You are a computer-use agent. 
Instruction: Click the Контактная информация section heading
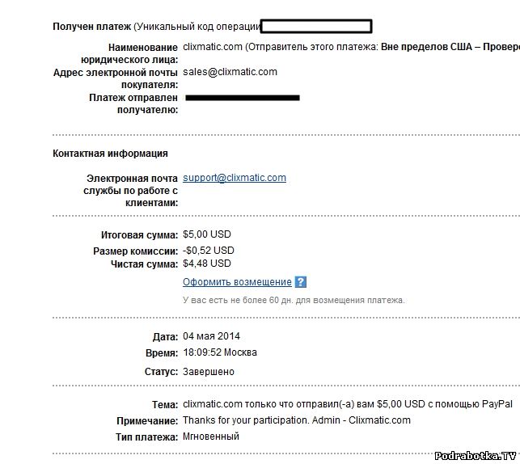pyautogui.click(x=110, y=153)
